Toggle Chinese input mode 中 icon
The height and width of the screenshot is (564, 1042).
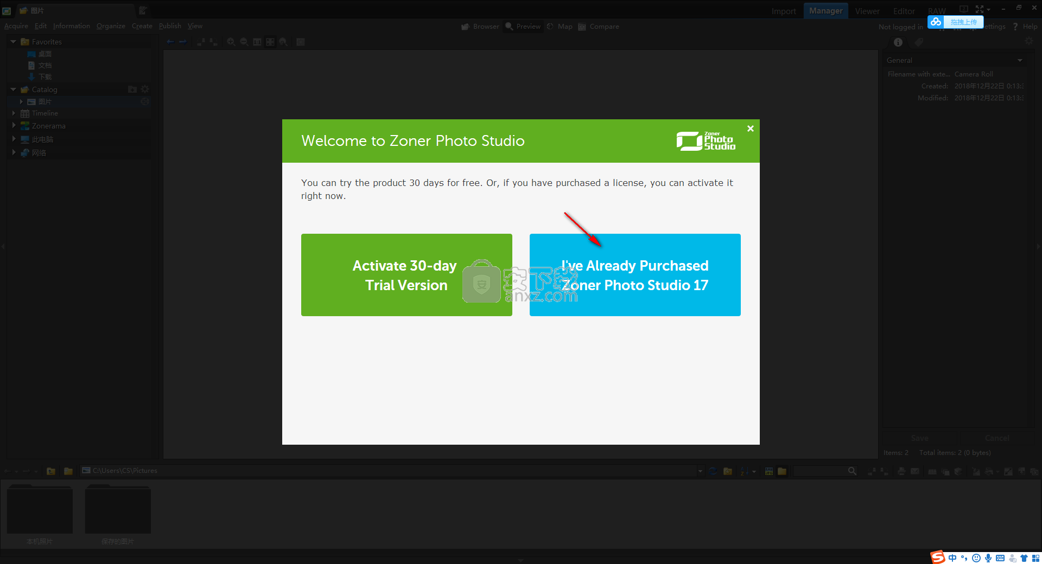coord(952,558)
